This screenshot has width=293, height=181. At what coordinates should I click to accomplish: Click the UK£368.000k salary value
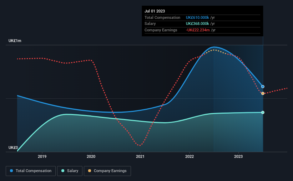coord(197,24)
